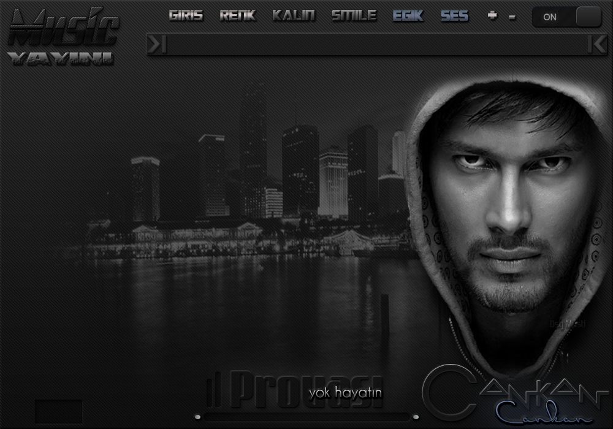
Task: Open the SES sound menu
Action: 454,16
